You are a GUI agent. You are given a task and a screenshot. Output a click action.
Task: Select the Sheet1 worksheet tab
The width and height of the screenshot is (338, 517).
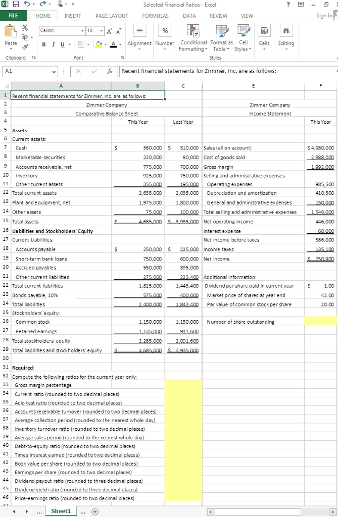[61, 511]
